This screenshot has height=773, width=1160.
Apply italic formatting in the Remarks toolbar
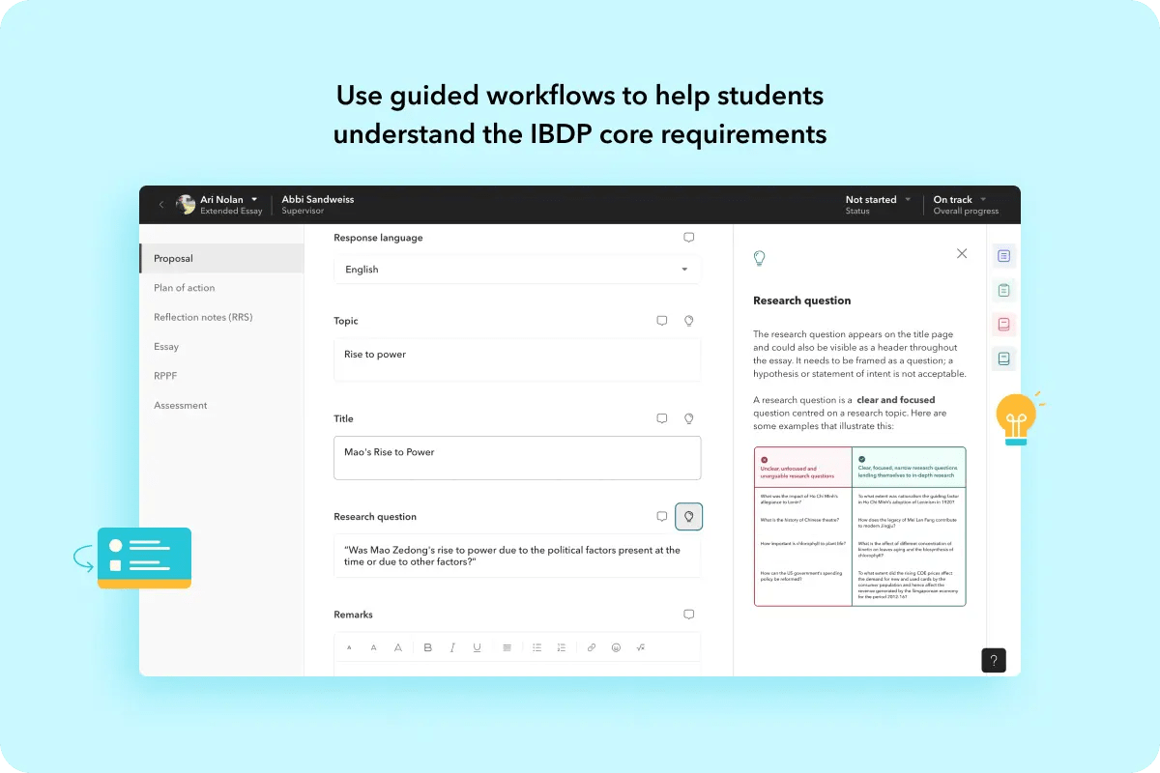point(452,647)
